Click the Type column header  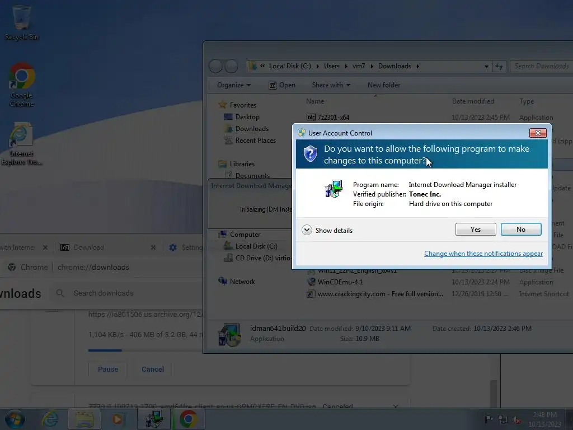pyautogui.click(x=527, y=101)
